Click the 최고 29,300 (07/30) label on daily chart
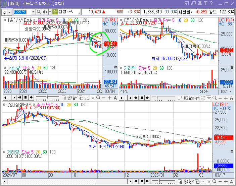 point(42,108)
